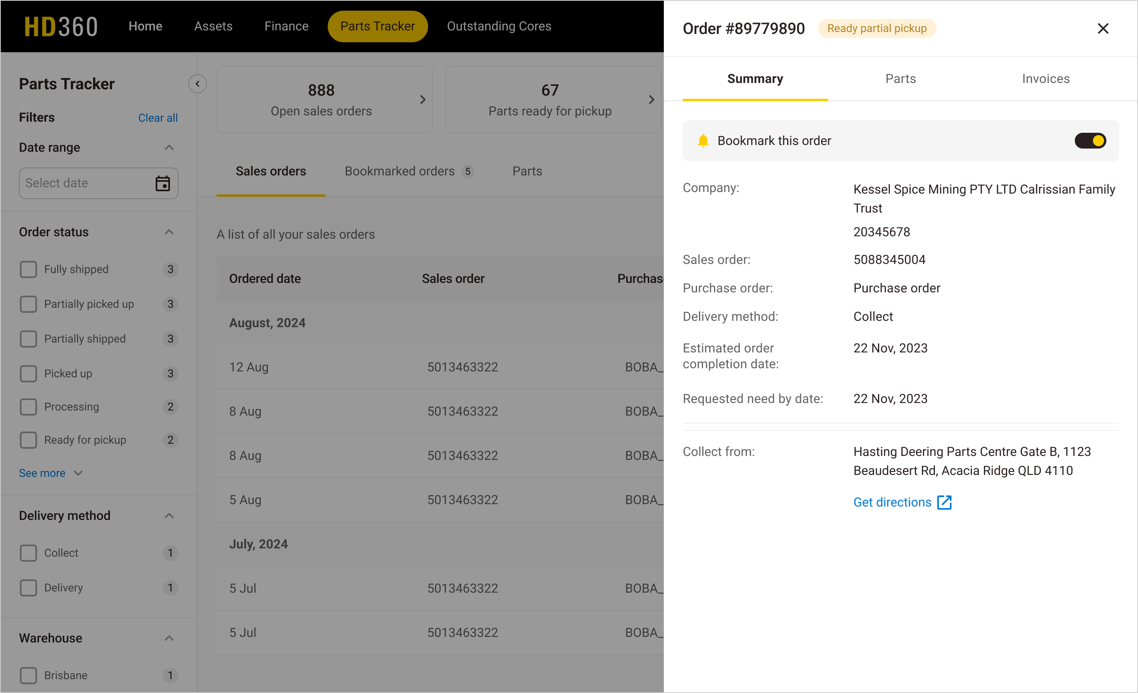This screenshot has width=1138, height=693.
Task: Click the Clear all filters link
Action: point(158,118)
